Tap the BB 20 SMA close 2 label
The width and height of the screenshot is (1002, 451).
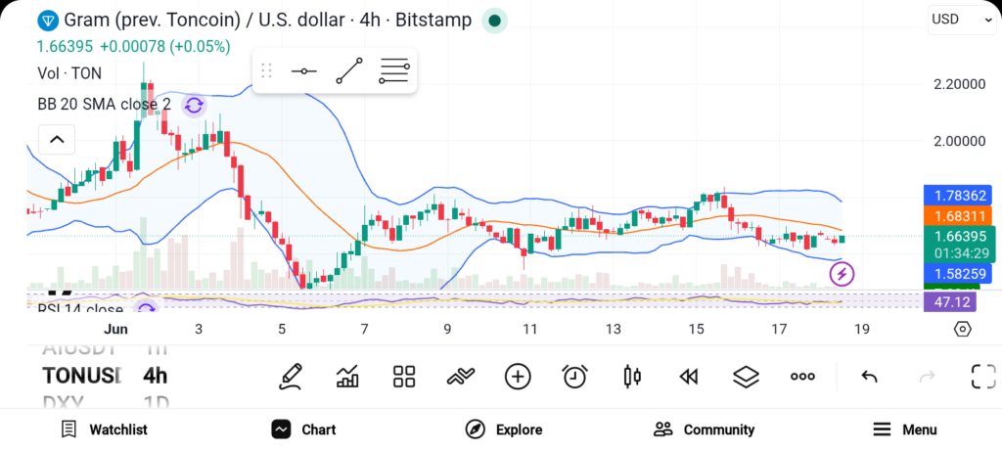[104, 105]
